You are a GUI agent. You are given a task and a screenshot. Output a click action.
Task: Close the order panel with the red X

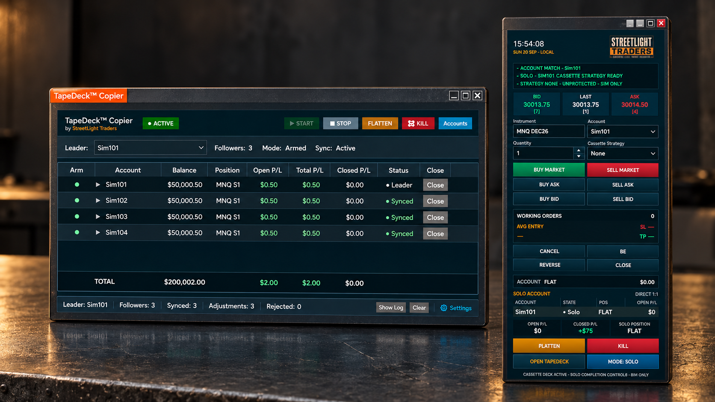click(661, 23)
